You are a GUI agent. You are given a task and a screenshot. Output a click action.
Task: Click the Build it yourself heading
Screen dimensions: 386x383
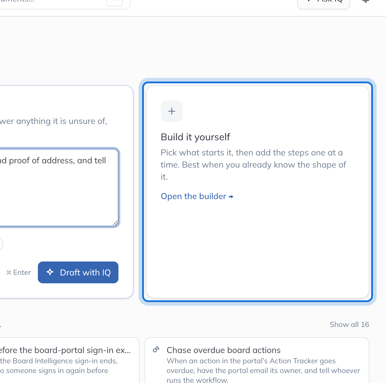point(195,137)
